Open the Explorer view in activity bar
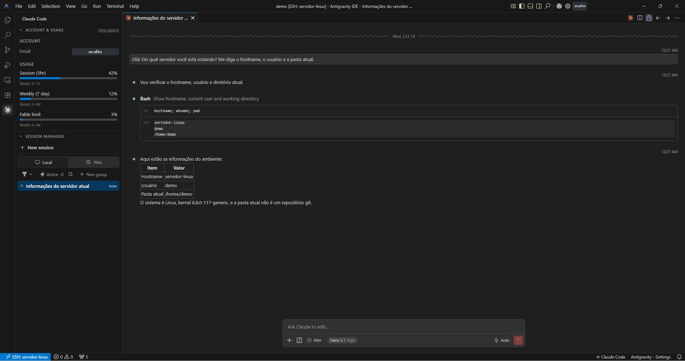This screenshot has height=361, width=685. point(7,20)
